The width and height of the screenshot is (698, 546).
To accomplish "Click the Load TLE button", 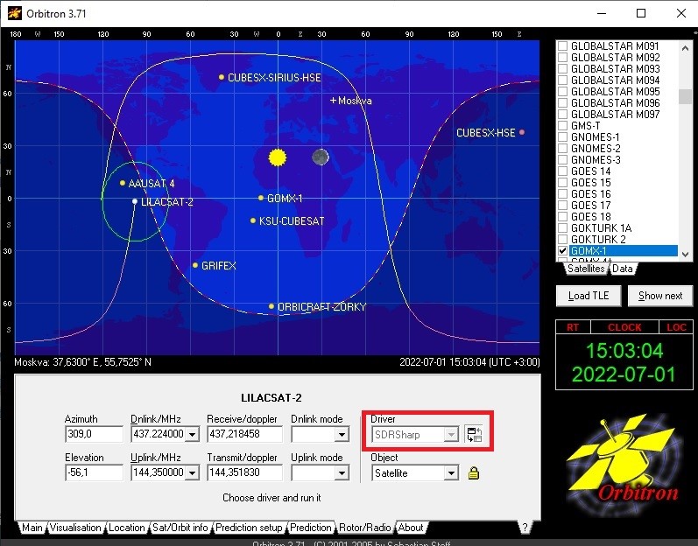I will click(x=589, y=296).
